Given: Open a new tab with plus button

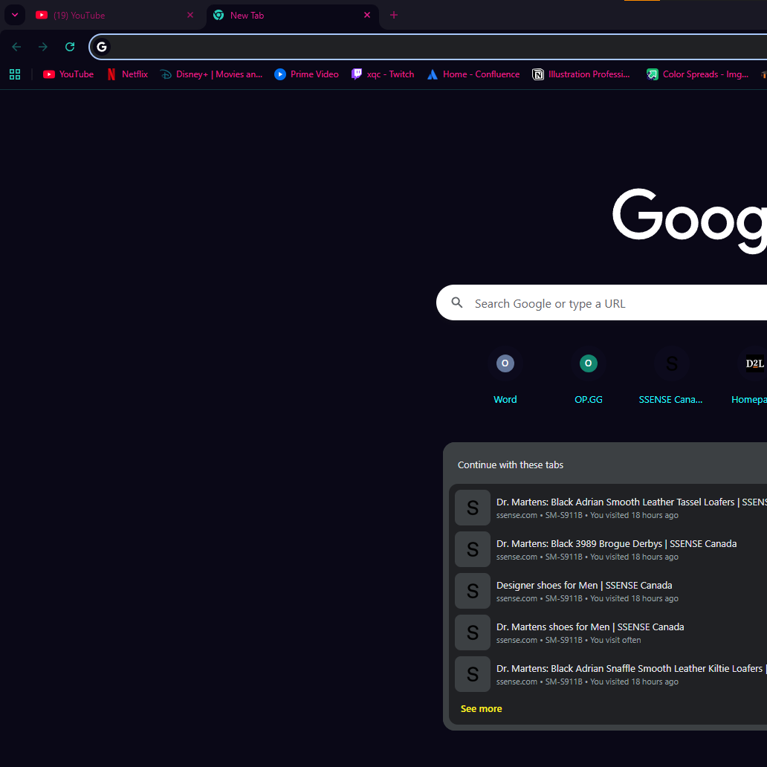Looking at the screenshot, I should pyautogui.click(x=394, y=15).
